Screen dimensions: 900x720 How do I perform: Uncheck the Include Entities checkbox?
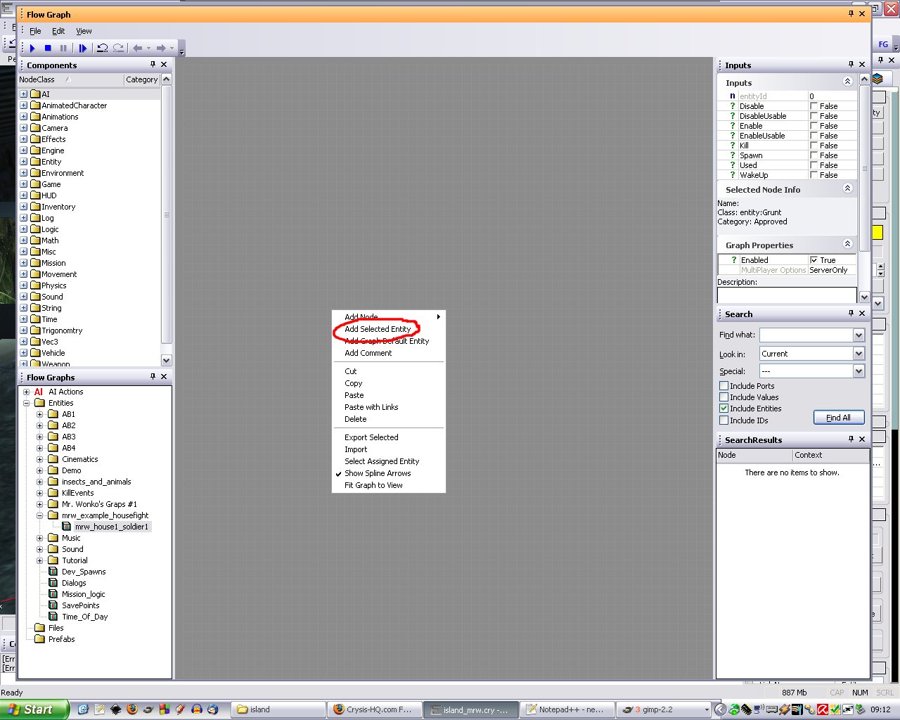(724, 409)
